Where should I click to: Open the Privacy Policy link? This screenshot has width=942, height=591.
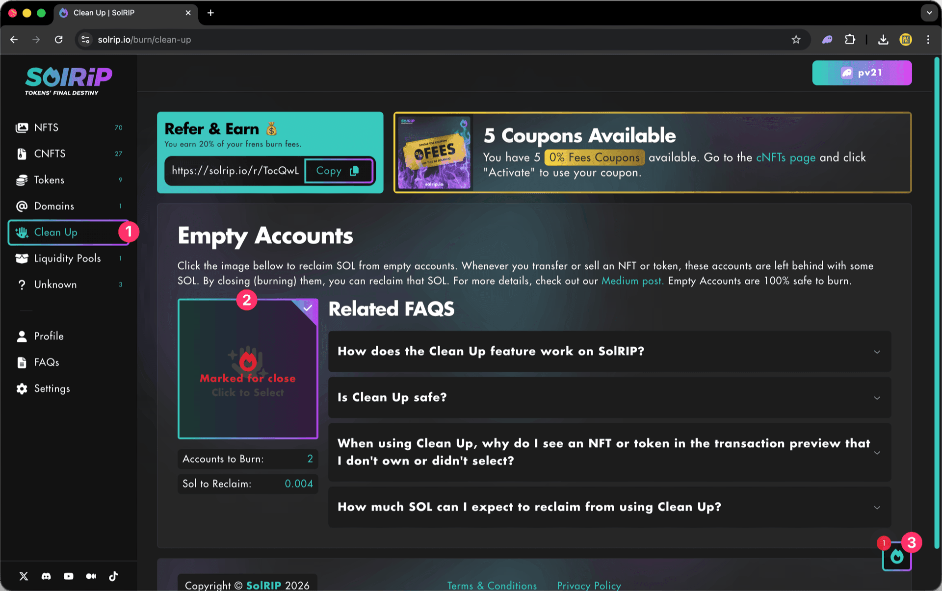click(589, 585)
